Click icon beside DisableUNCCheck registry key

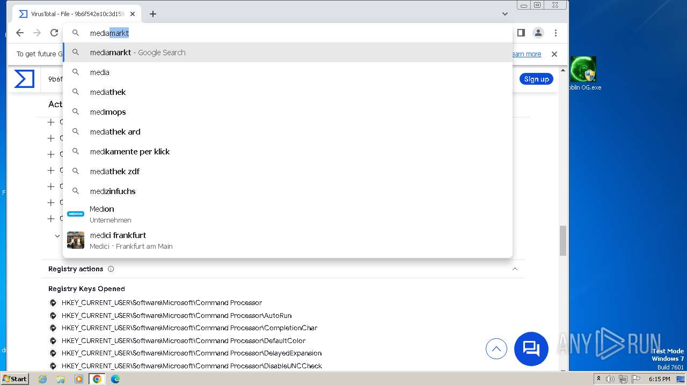(x=53, y=366)
